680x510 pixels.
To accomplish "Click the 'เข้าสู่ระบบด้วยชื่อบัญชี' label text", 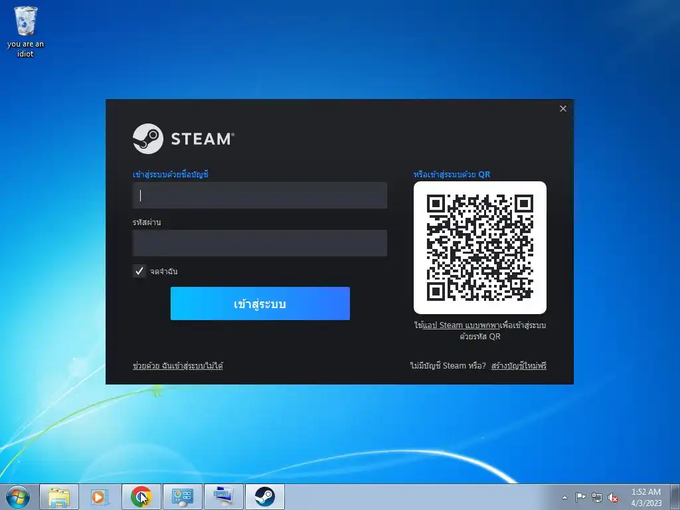I will [171, 175].
